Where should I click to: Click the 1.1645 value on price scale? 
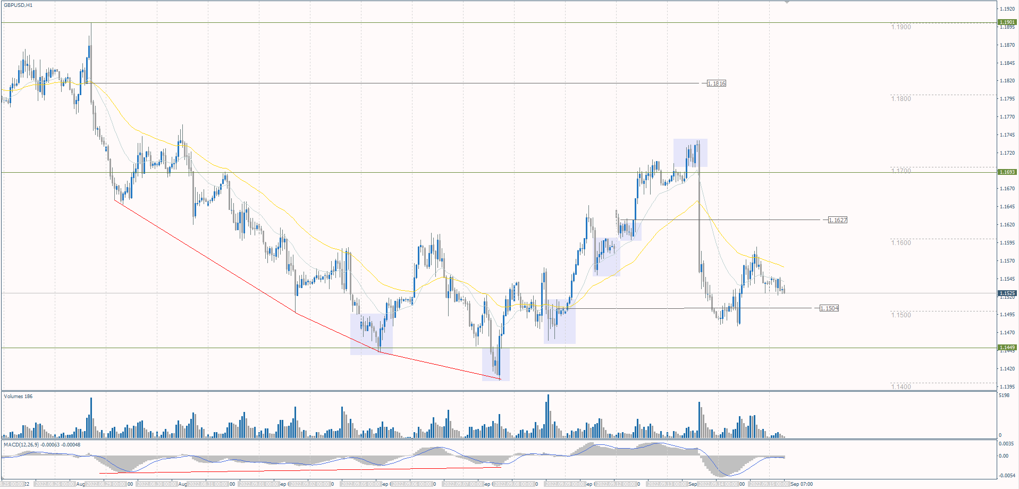point(1007,207)
